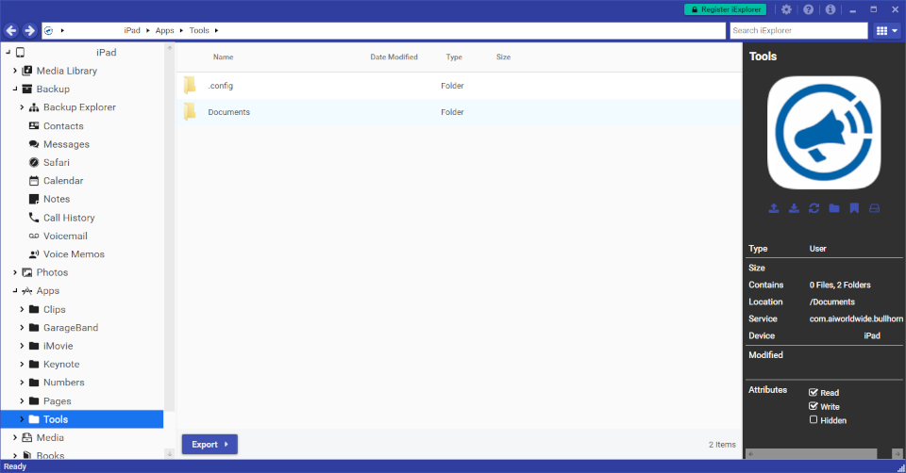Click the navigate back arrow
The image size is (906, 473).
coord(11,31)
